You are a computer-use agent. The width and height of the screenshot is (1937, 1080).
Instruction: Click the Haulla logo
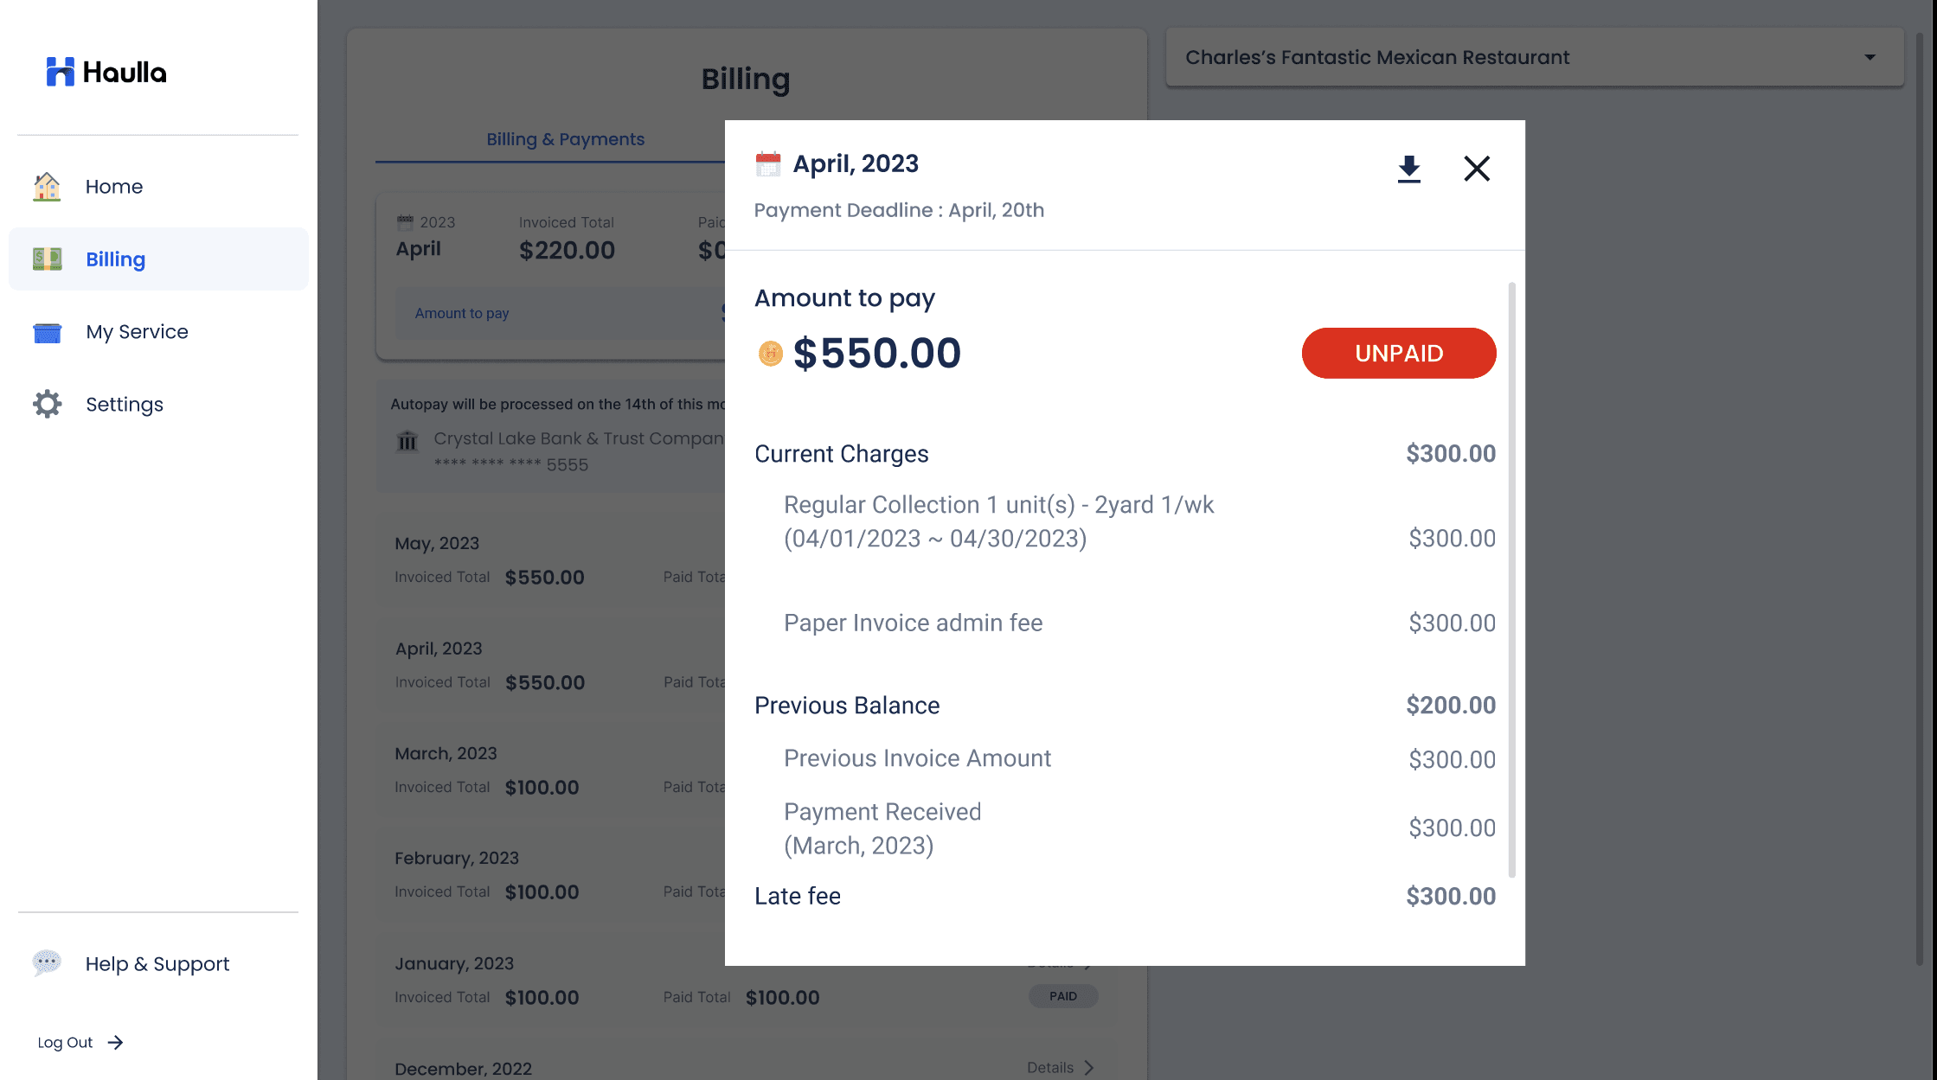pos(106,72)
